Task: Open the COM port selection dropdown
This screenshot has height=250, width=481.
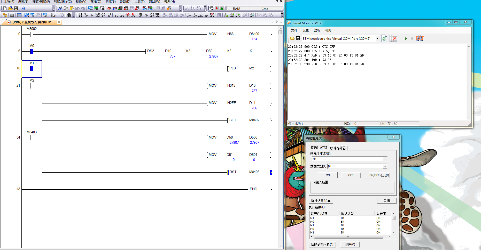Action: point(377,38)
